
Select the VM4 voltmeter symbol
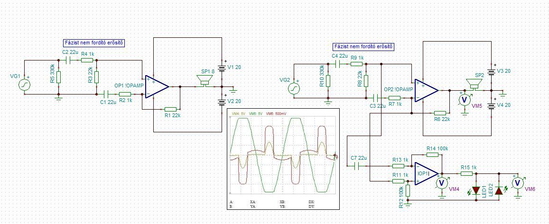click(x=442, y=182)
